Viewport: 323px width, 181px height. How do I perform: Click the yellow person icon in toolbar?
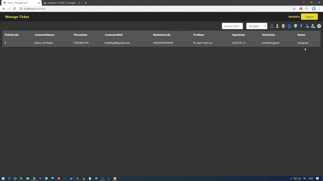point(277,26)
